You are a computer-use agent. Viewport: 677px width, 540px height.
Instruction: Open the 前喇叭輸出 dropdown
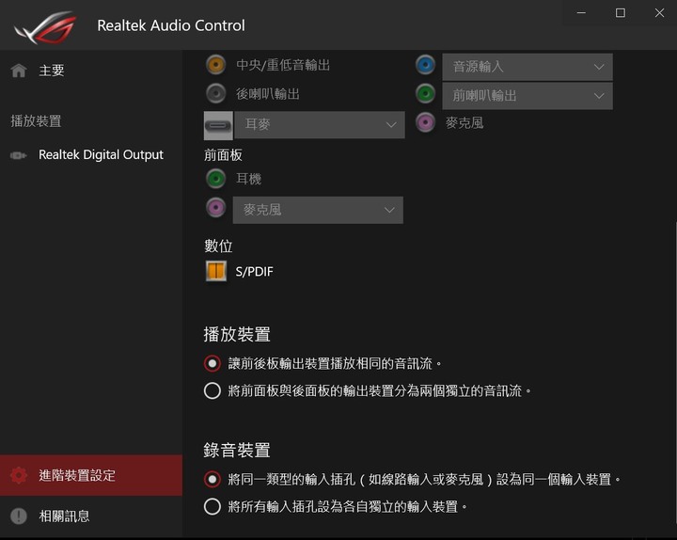click(x=527, y=95)
